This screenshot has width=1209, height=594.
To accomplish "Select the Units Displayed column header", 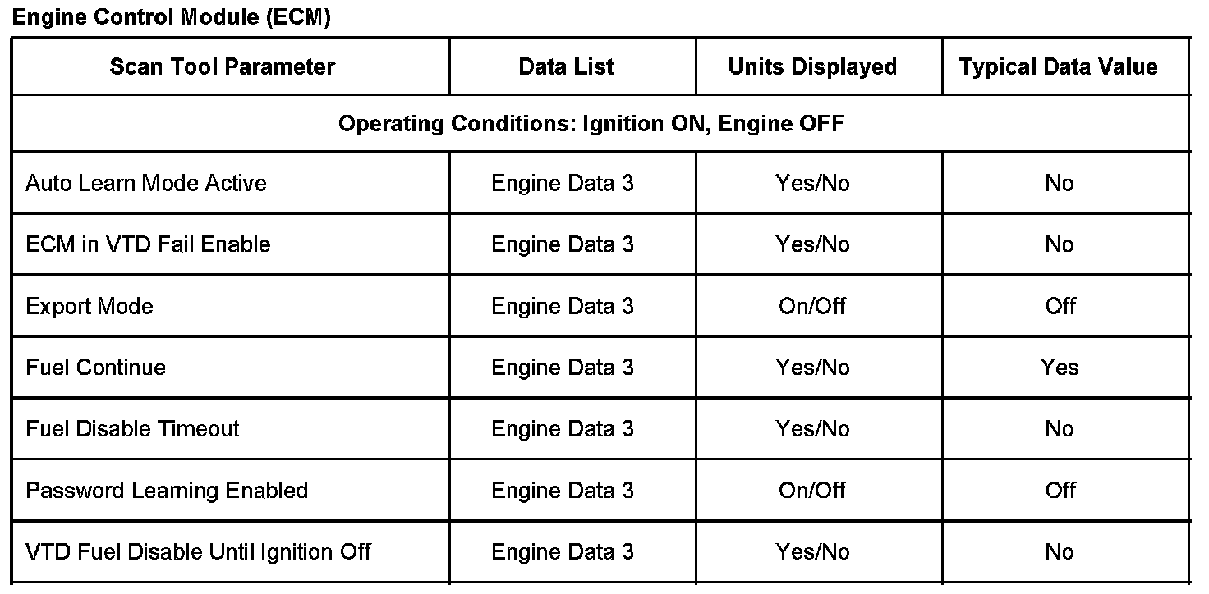I will (x=812, y=66).
